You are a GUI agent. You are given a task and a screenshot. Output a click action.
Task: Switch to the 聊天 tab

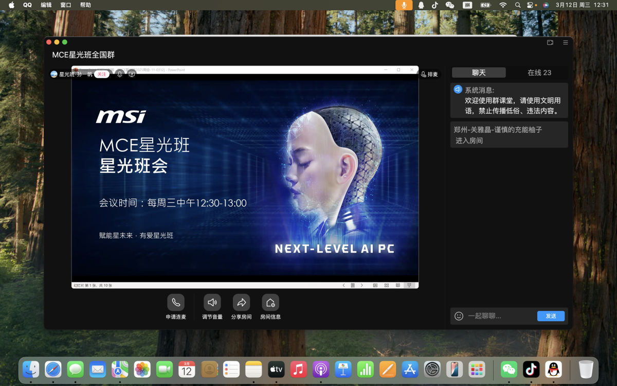click(x=479, y=73)
